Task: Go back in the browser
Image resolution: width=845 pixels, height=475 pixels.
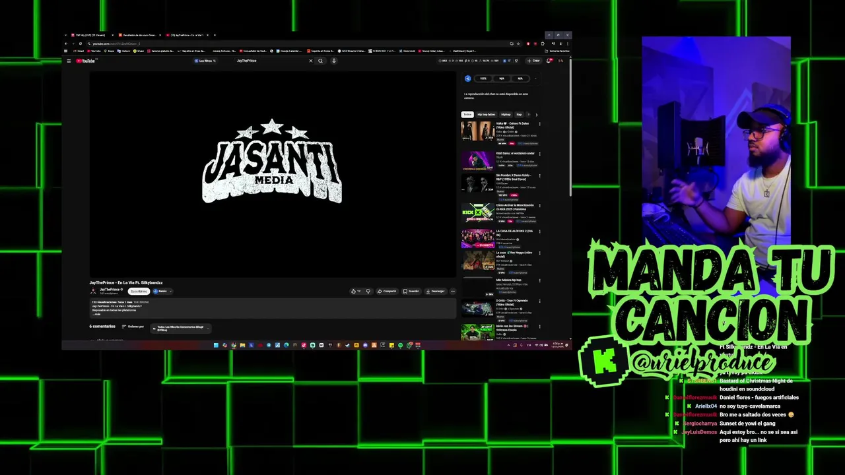Action: coord(66,44)
